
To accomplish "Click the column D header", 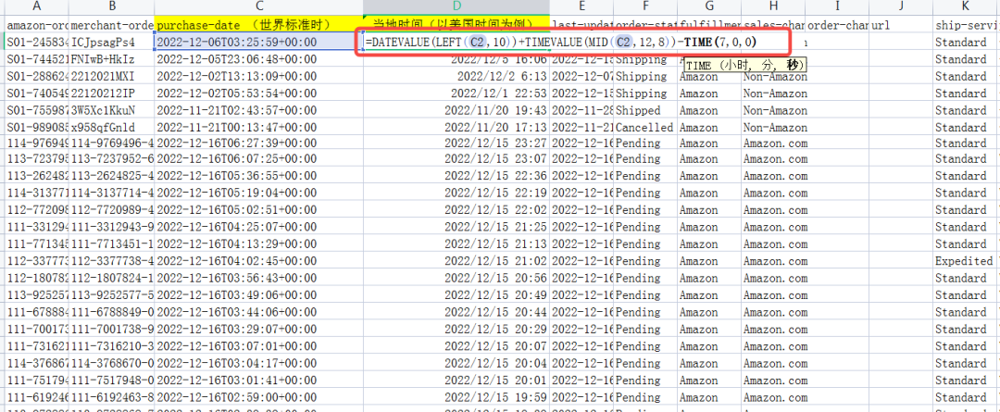I will (x=456, y=7).
